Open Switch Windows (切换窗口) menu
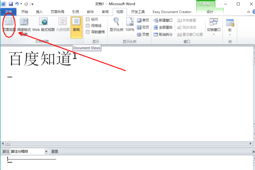Image resolution: width=255 pixels, height=170 pixels. click(214, 26)
